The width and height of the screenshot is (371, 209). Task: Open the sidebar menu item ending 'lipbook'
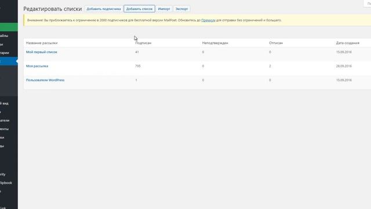[6, 183]
